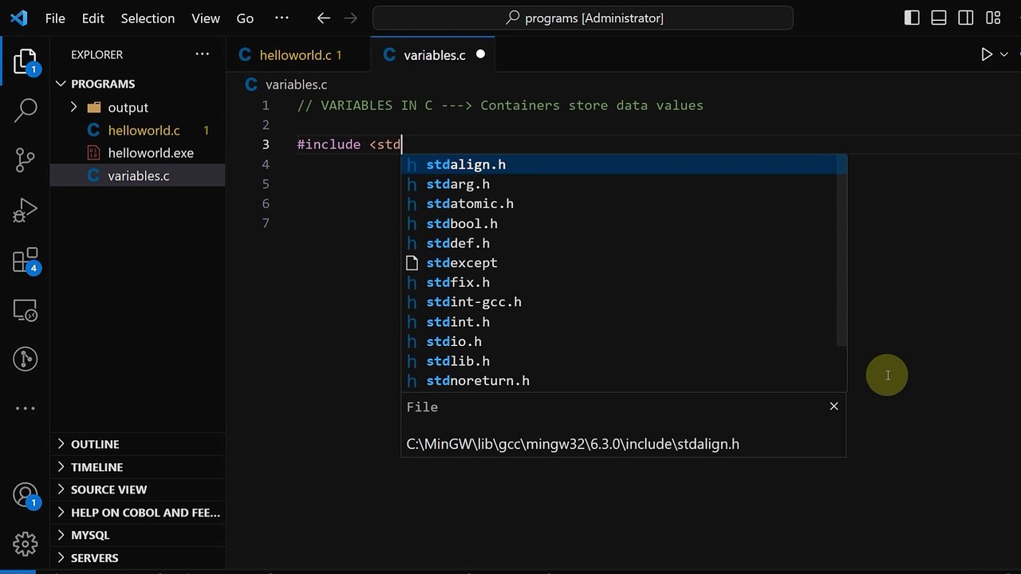
Task: Run the C file with play button
Action: (x=987, y=54)
